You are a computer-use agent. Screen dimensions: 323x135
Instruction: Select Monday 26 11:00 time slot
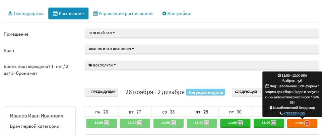(x=101, y=123)
